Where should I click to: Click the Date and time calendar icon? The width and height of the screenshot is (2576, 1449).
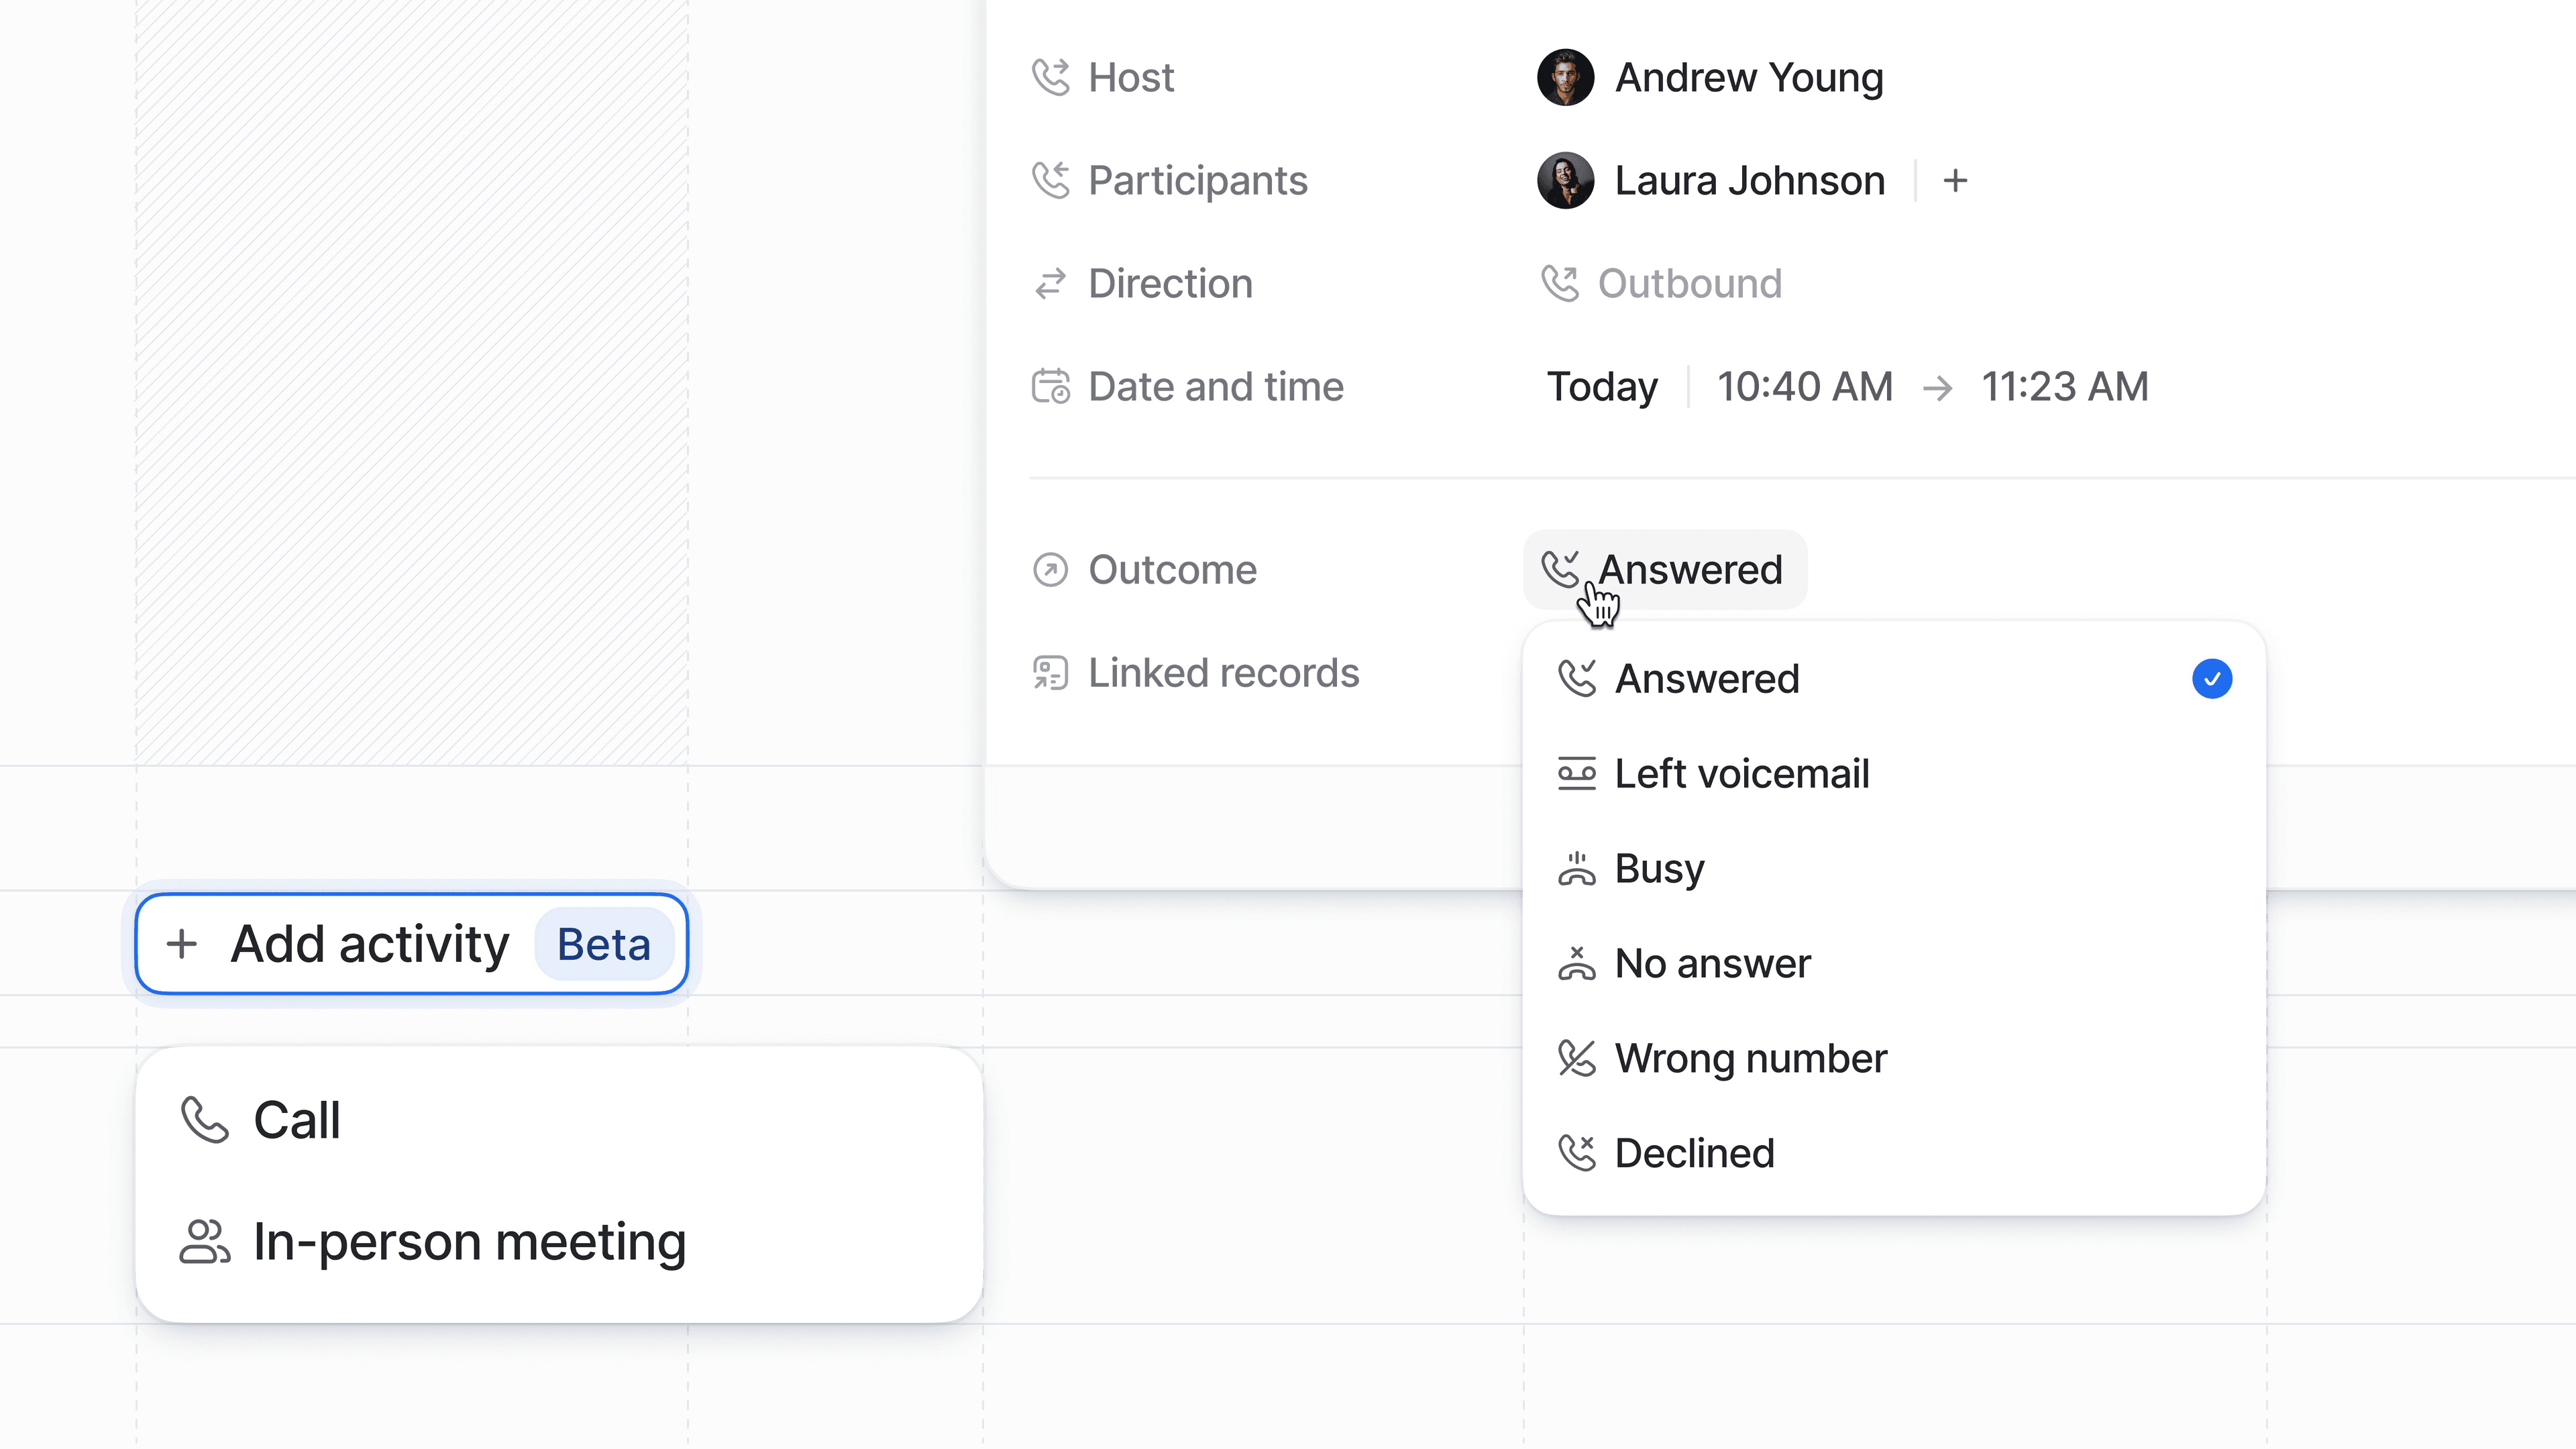[x=1050, y=387]
